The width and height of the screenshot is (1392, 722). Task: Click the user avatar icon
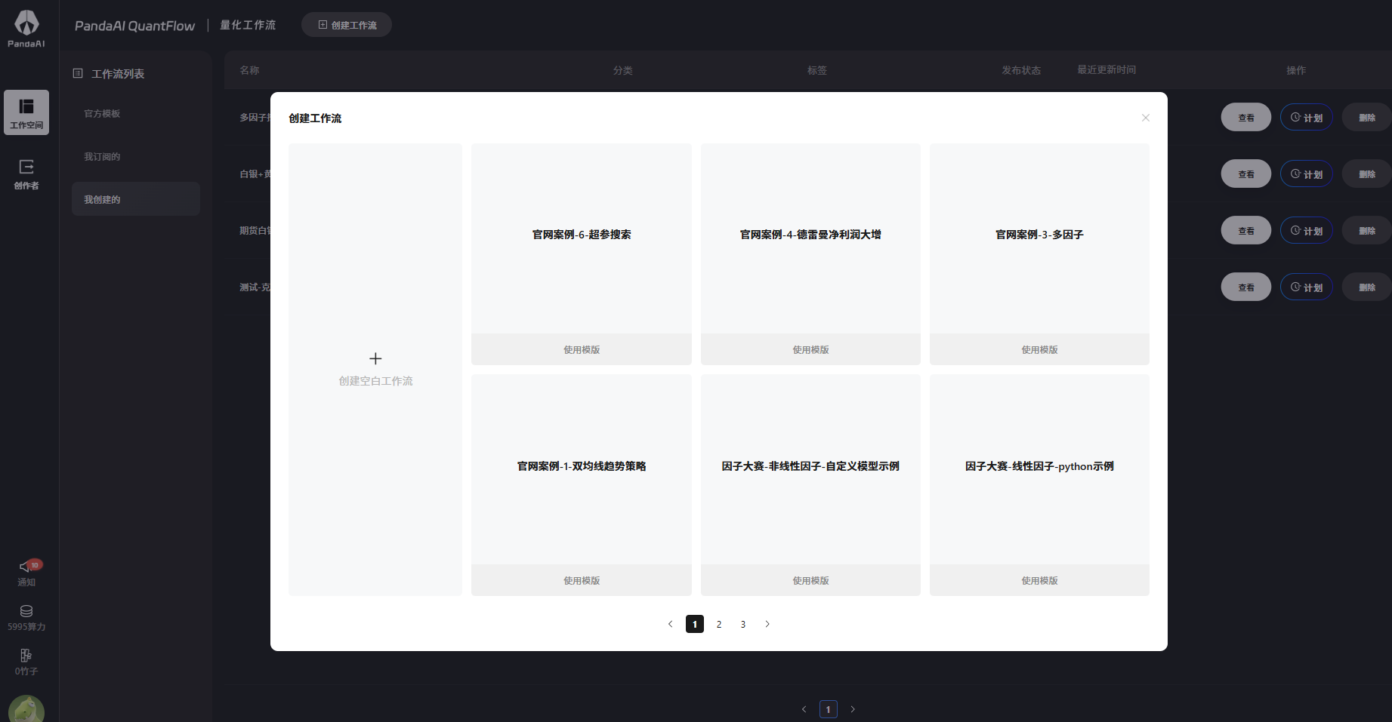click(26, 709)
